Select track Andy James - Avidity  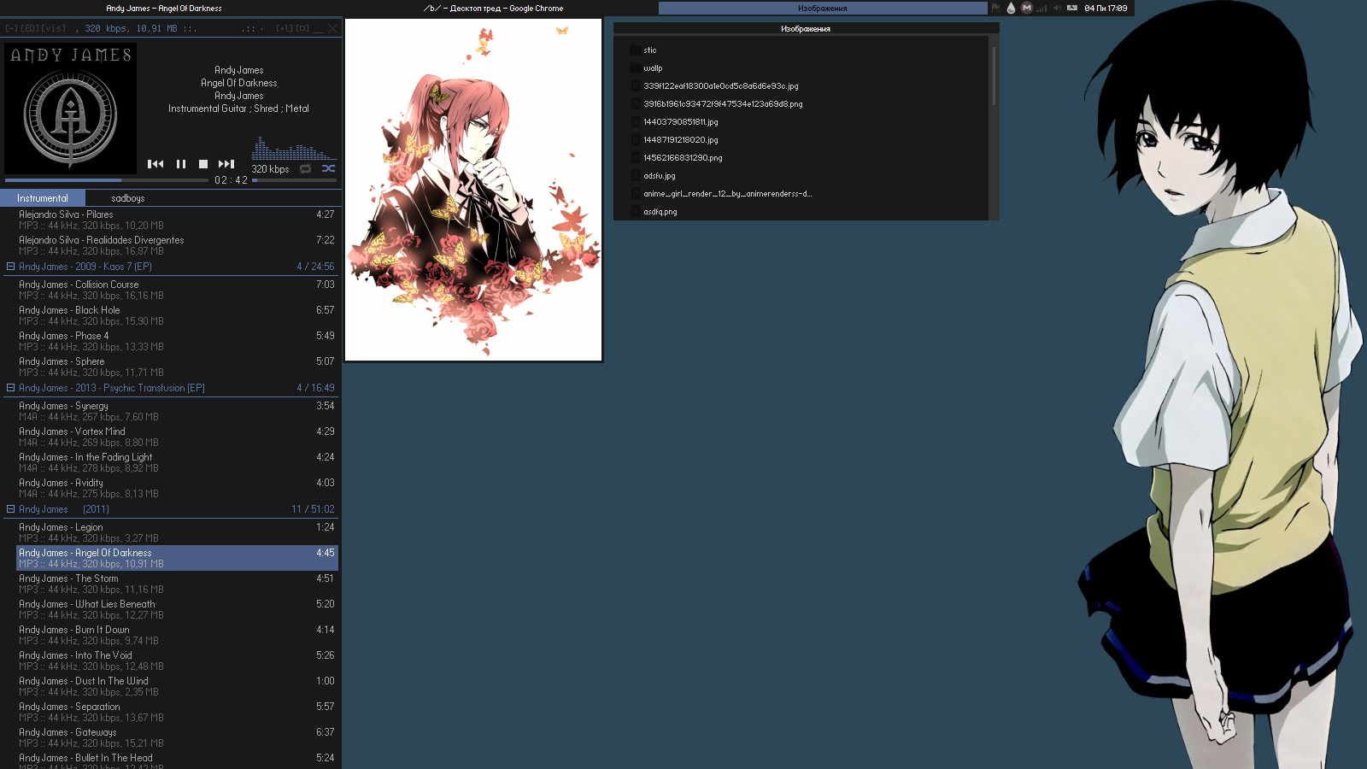[177, 488]
